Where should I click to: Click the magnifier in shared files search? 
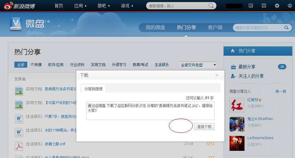[286, 28]
